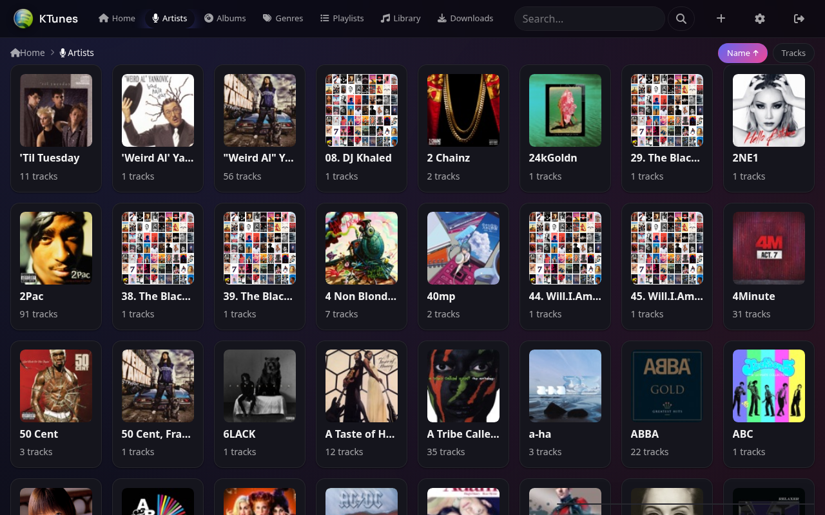Image resolution: width=825 pixels, height=515 pixels.
Task: Open A Tribe Calle... artist cover
Action: [x=463, y=386]
